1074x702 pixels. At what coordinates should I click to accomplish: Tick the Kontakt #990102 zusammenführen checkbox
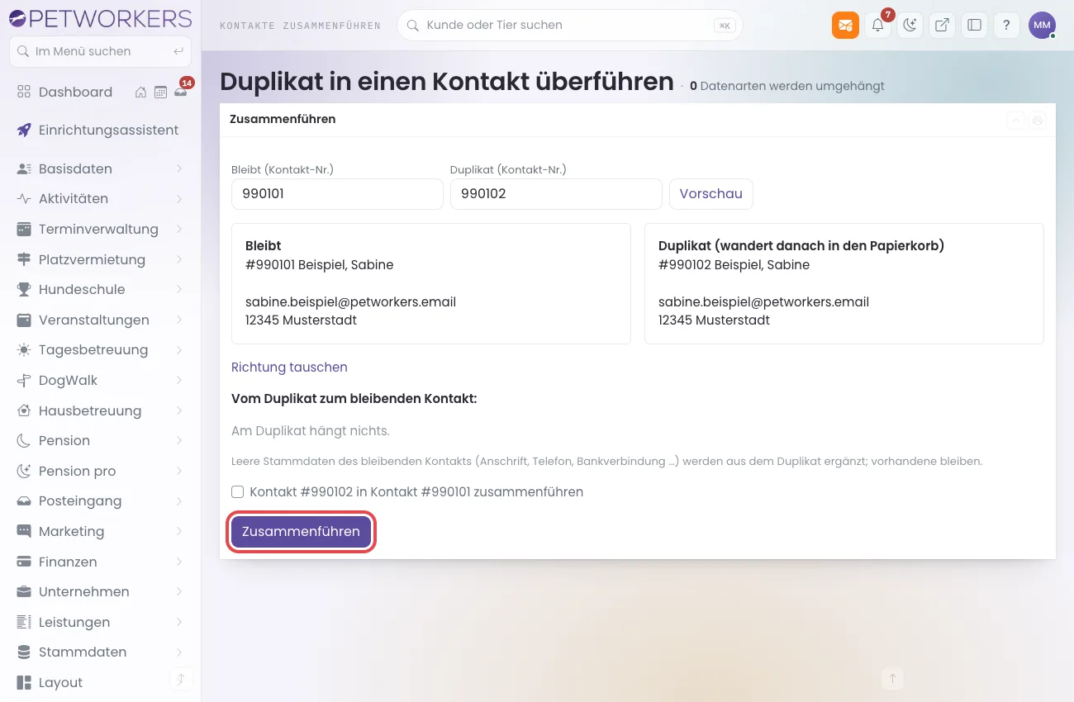pos(238,492)
